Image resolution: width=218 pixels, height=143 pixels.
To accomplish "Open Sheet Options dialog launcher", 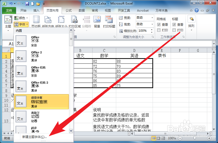I will pyautogui.click(x=184, y=37).
